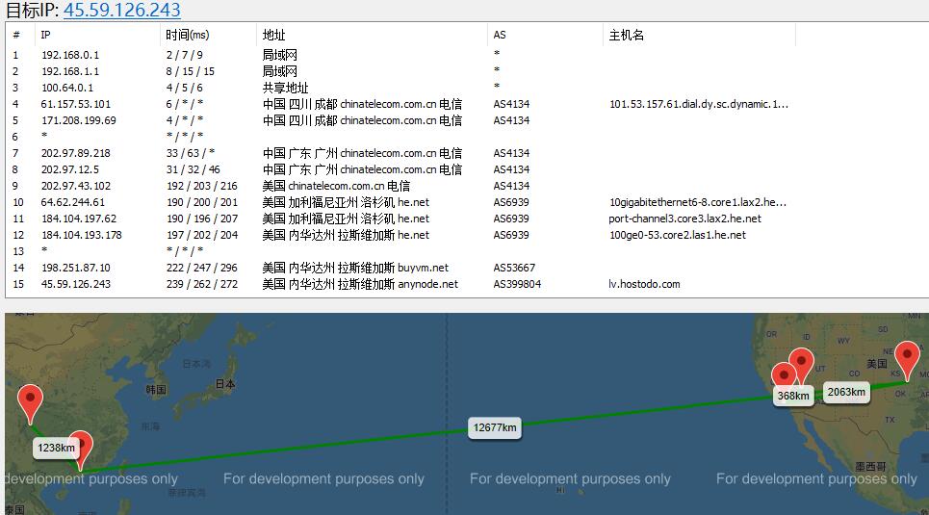Click hostname 10gigabitethernet6-8.core1.lax2.he…
This screenshot has height=515, width=929.
click(x=698, y=202)
